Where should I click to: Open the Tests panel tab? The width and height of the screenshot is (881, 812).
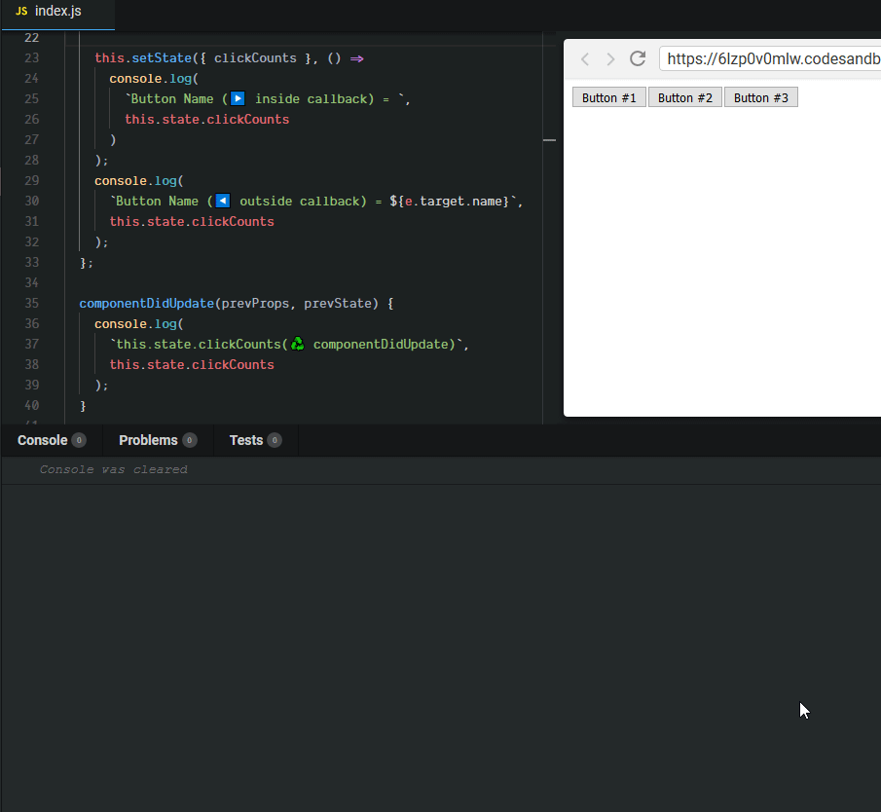[245, 440]
